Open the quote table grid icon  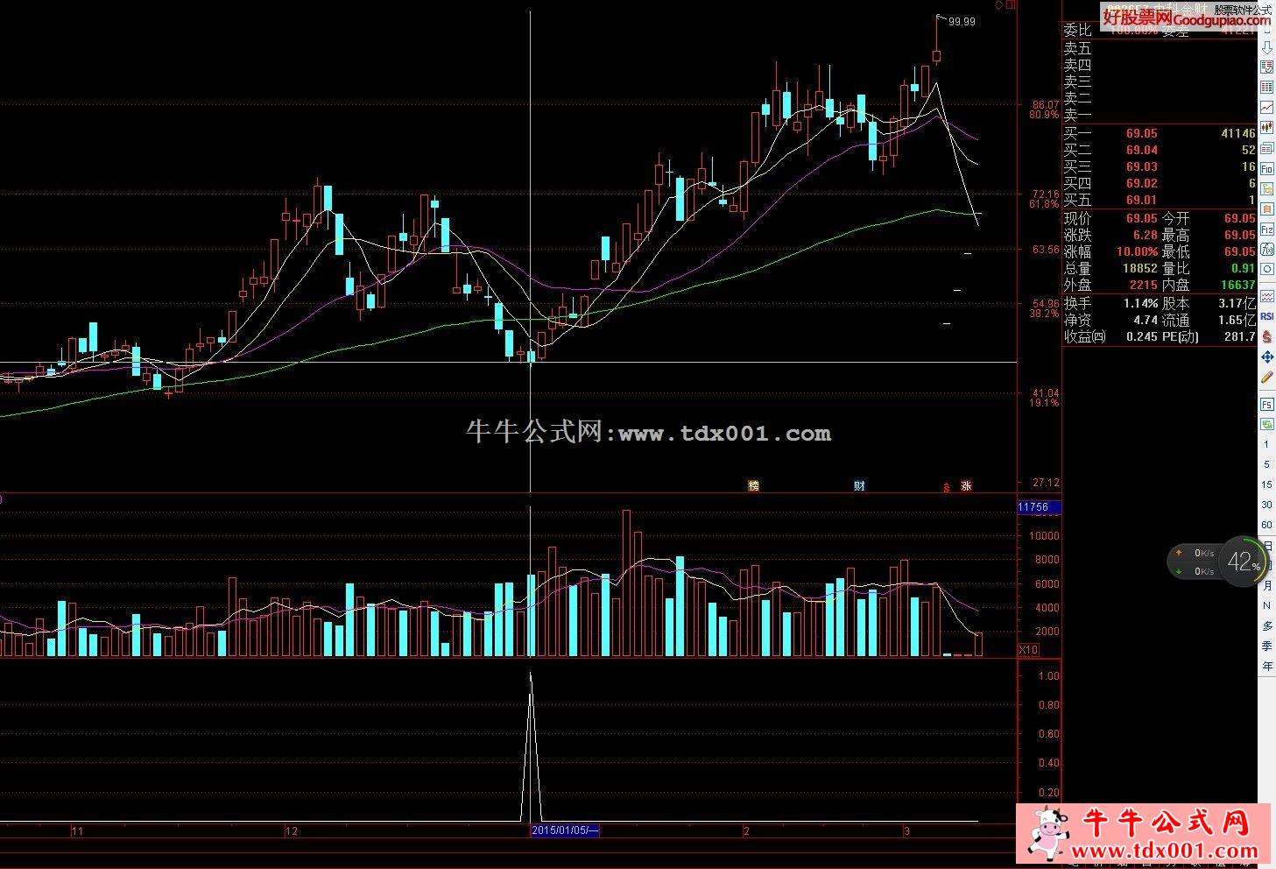[x=1267, y=87]
